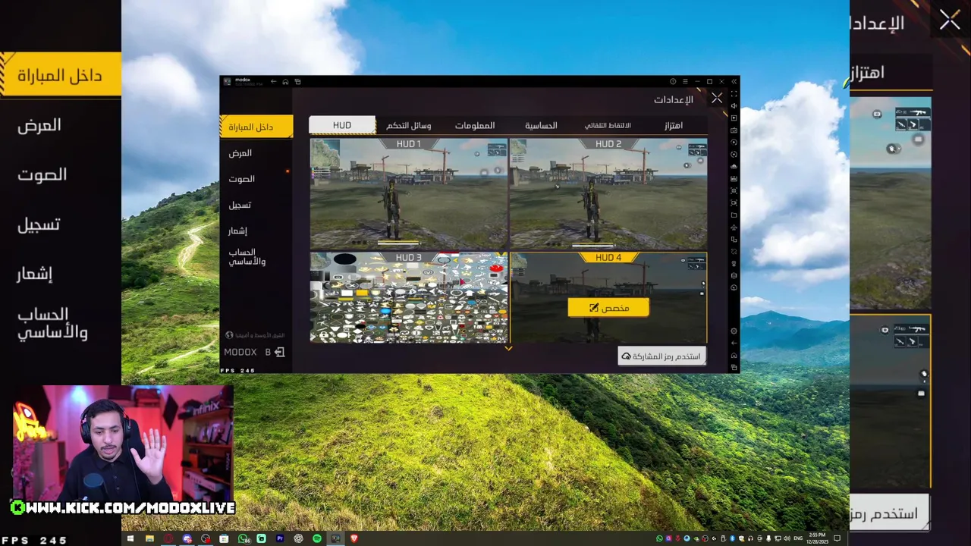
Task: Open the اهتزاز tab in emulator
Action: click(x=674, y=126)
